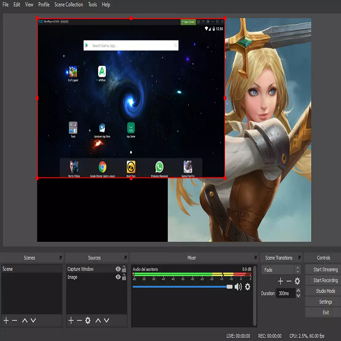
Task: Click the Uptodown App Store icon in preview
Action: coord(102,128)
